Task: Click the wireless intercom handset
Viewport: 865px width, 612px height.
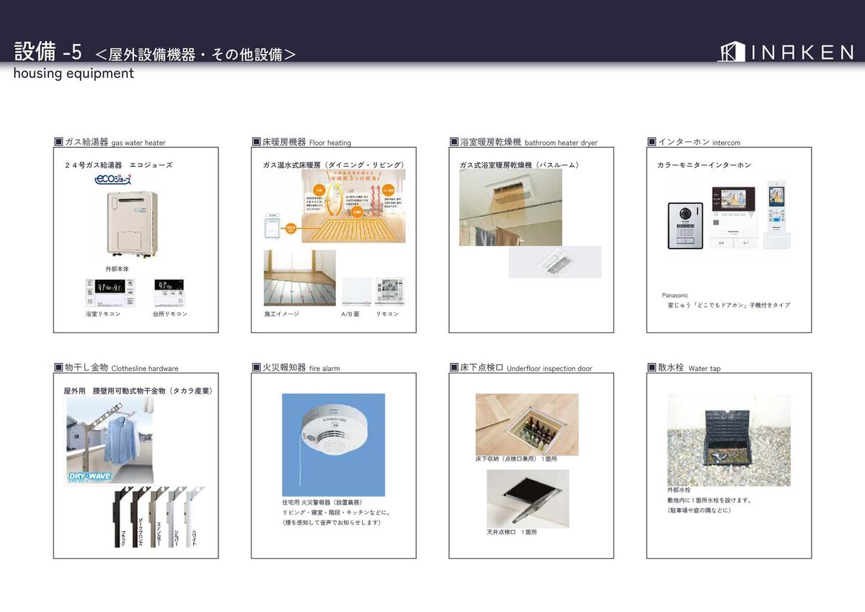Action: [x=778, y=214]
